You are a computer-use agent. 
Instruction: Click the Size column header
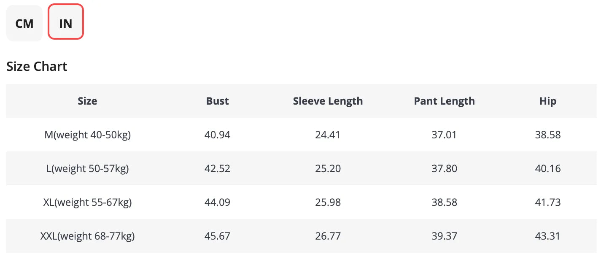click(x=87, y=101)
